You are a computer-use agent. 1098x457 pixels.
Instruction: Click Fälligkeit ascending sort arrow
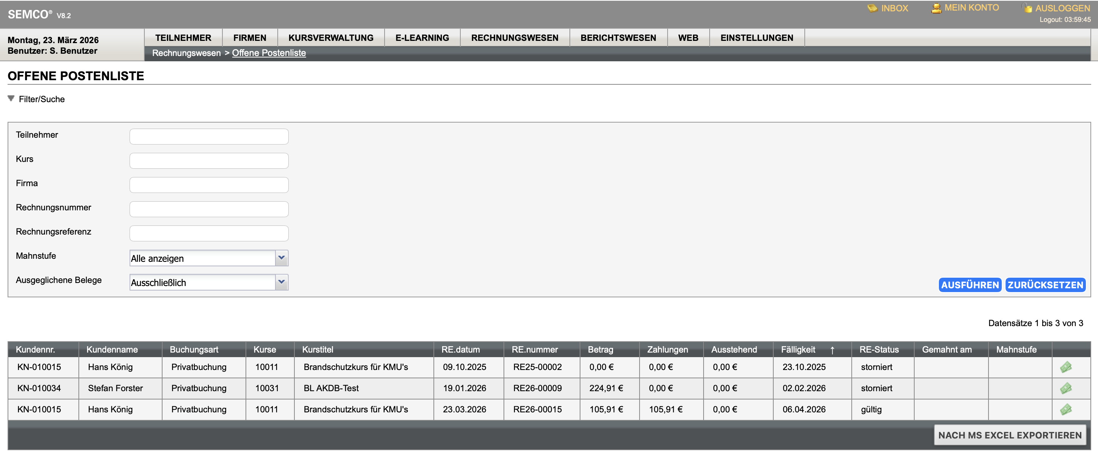click(x=832, y=350)
